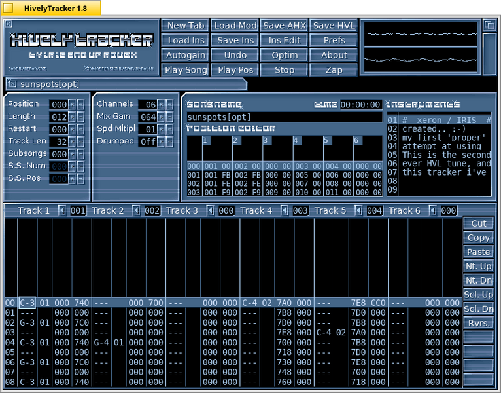The image size is (501, 393).
Task: Mute Track 1 speaker icon
Action: (x=62, y=210)
